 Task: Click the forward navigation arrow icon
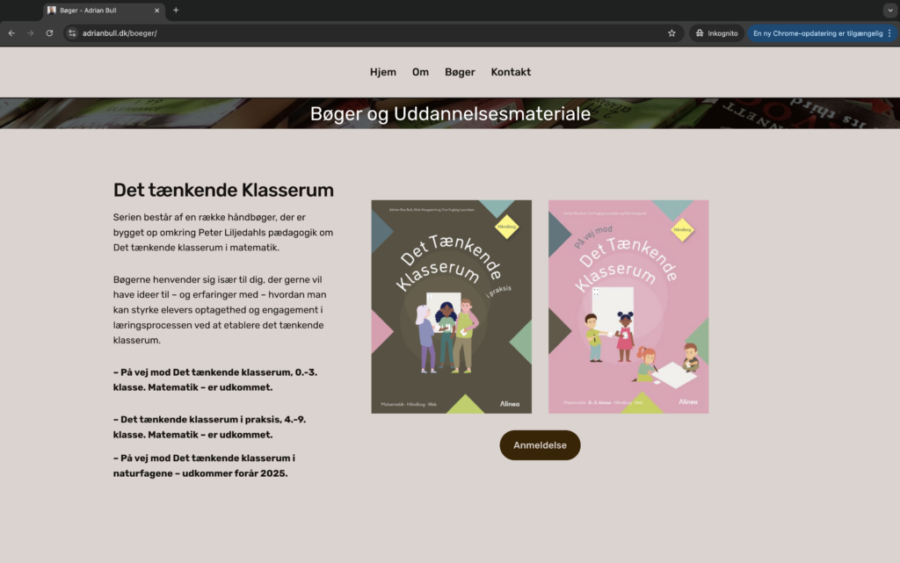coord(31,33)
